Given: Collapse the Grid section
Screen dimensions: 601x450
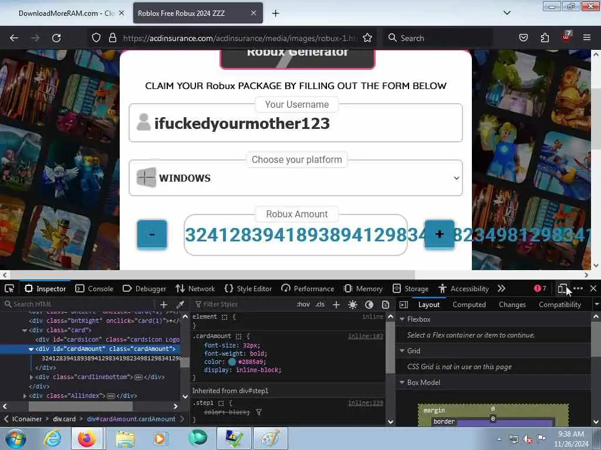Looking at the screenshot, I should 402,350.
